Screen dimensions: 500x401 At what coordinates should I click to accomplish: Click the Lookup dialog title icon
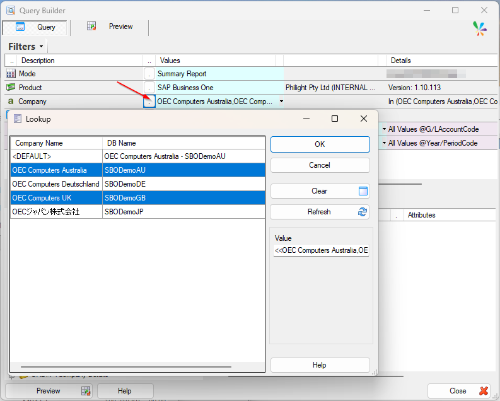(18, 119)
